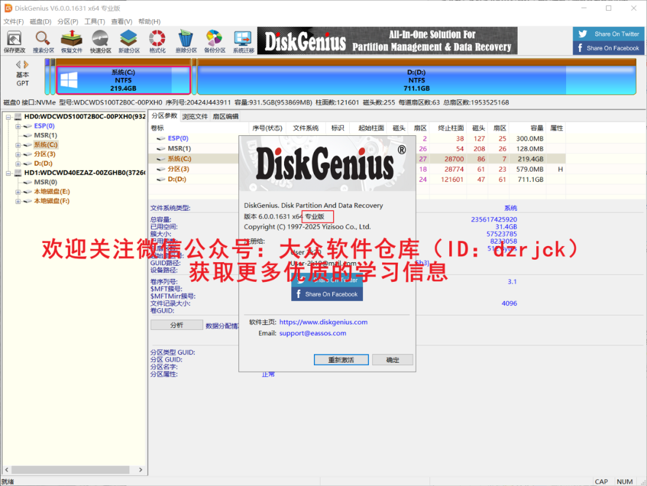Click the support@eassos.com email link

point(312,333)
